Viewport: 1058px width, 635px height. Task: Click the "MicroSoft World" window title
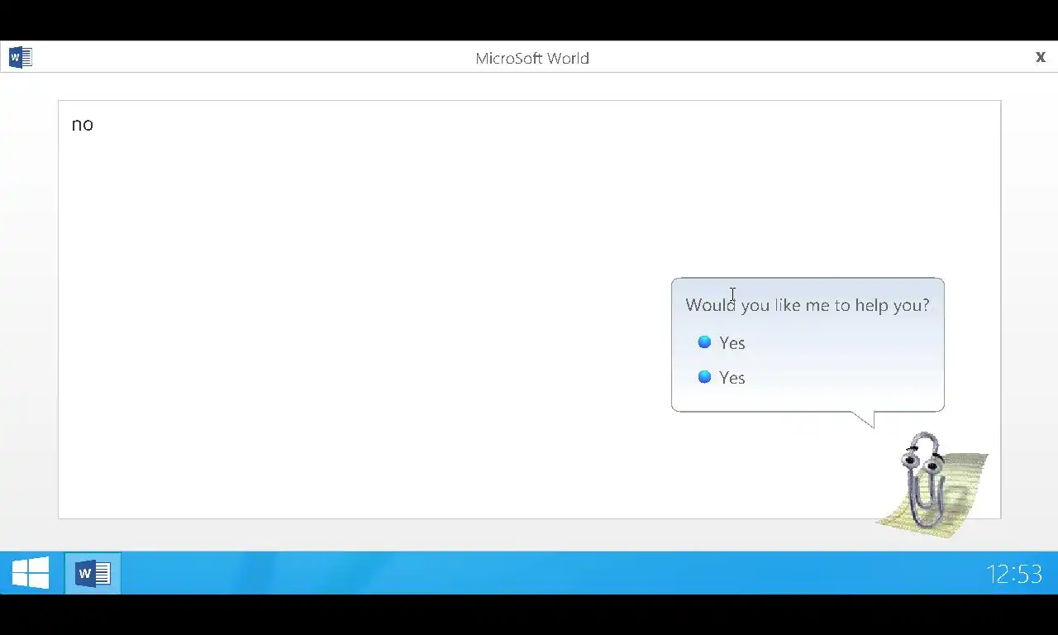[532, 58]
